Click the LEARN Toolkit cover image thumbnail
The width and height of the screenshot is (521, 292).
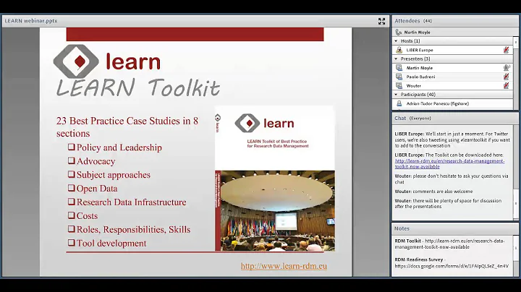coord(275,179)
